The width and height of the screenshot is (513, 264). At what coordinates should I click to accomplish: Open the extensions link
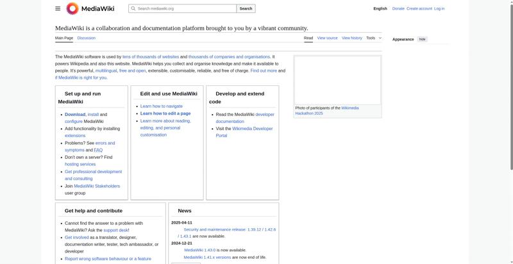(75, 136)
